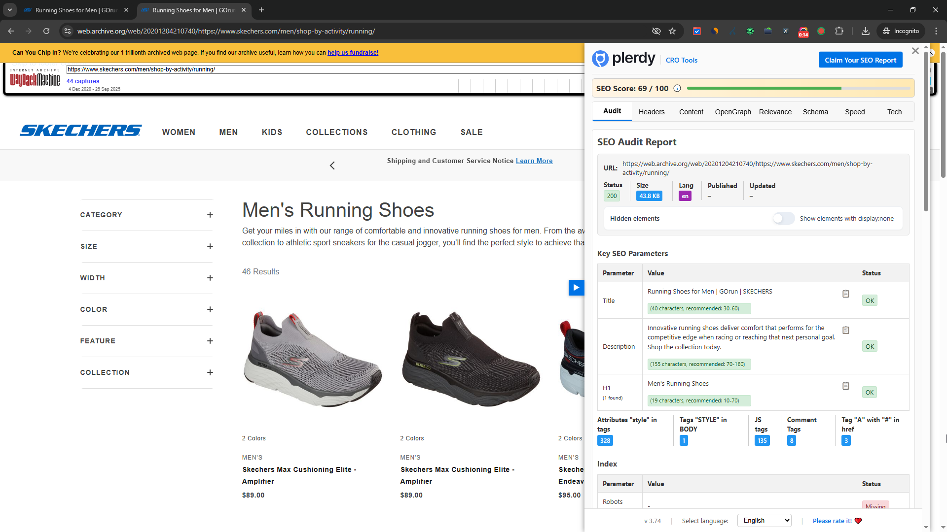
Task: Click Claim Your SEO Report button
Action: click(x=860, y=60)
